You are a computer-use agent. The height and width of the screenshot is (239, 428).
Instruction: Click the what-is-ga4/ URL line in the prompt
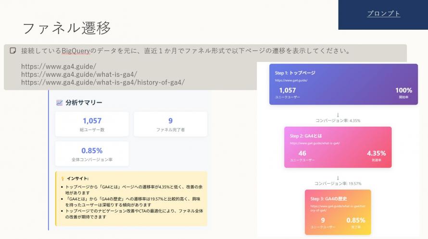tap(79, 74)
